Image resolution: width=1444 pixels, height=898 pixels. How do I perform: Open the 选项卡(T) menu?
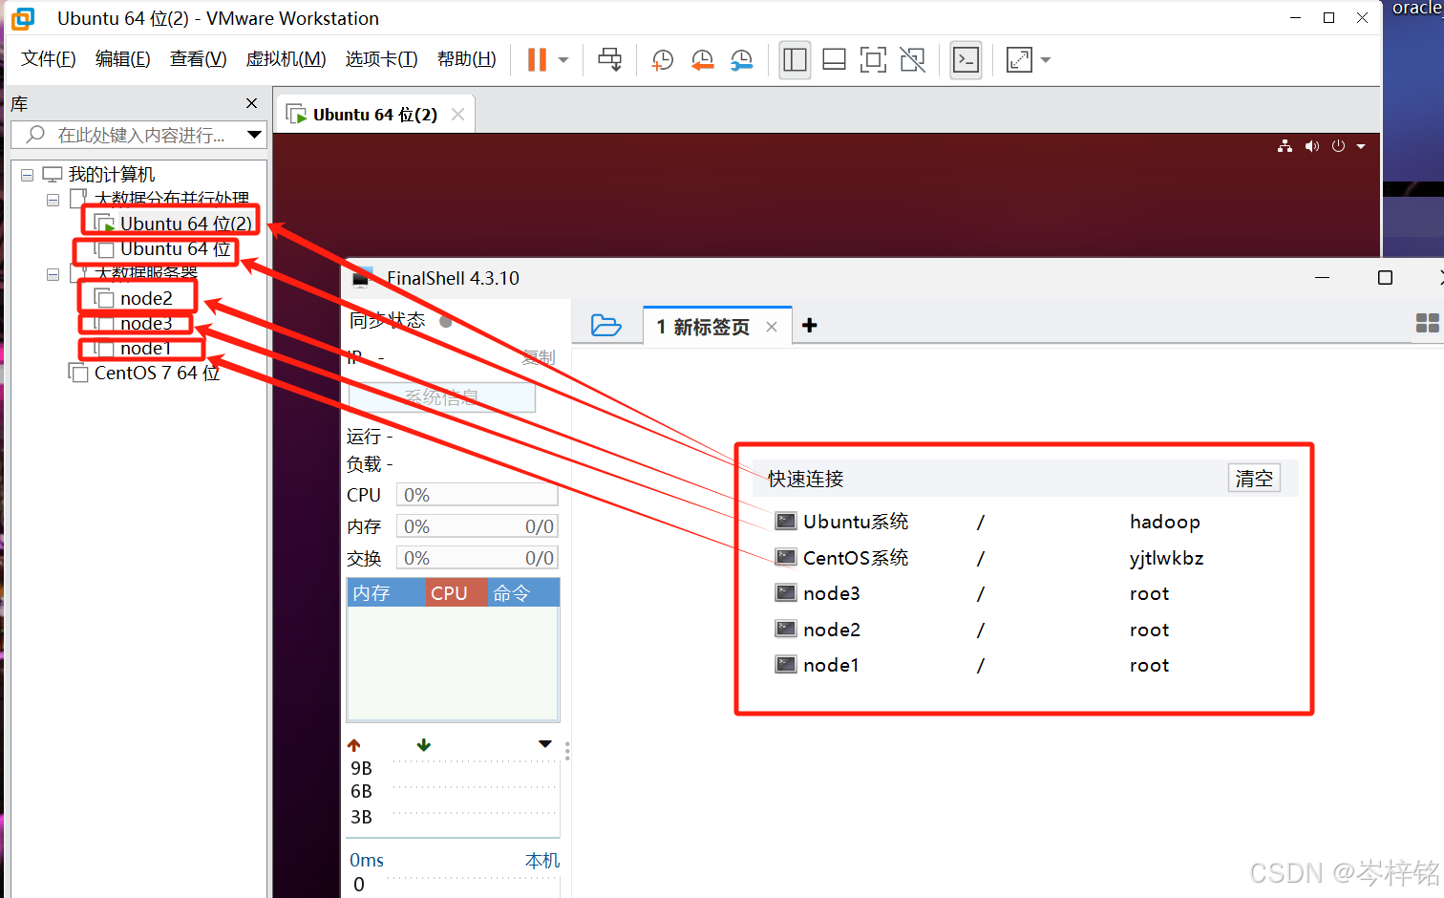(x=382, y=59)
